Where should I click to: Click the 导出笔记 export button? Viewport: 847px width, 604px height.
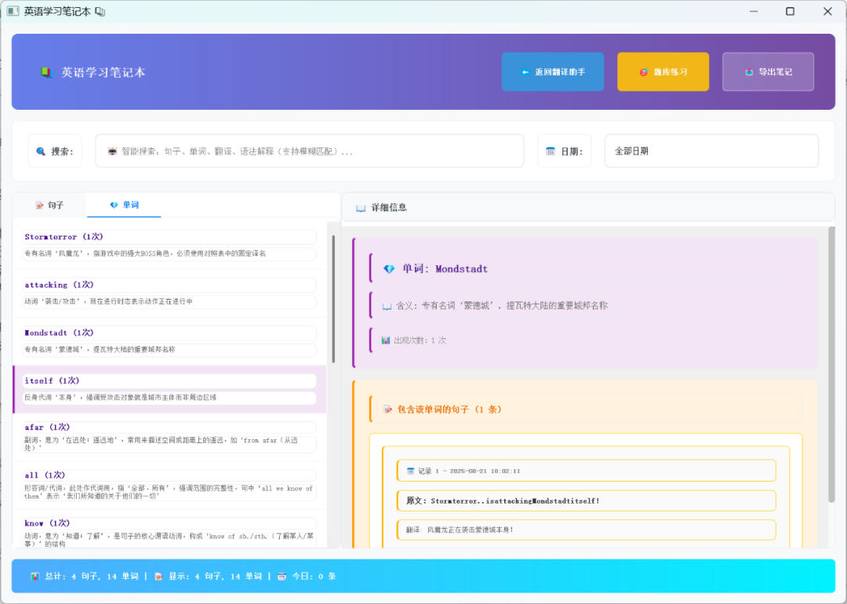pyautogui.click(x=768, y=72)
